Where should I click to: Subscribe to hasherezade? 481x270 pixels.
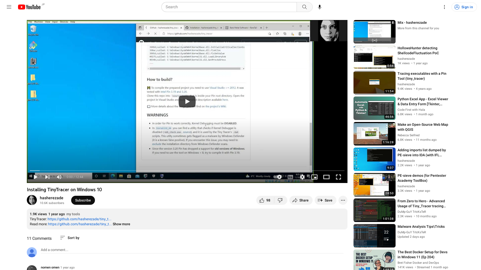tap(83, 200)
